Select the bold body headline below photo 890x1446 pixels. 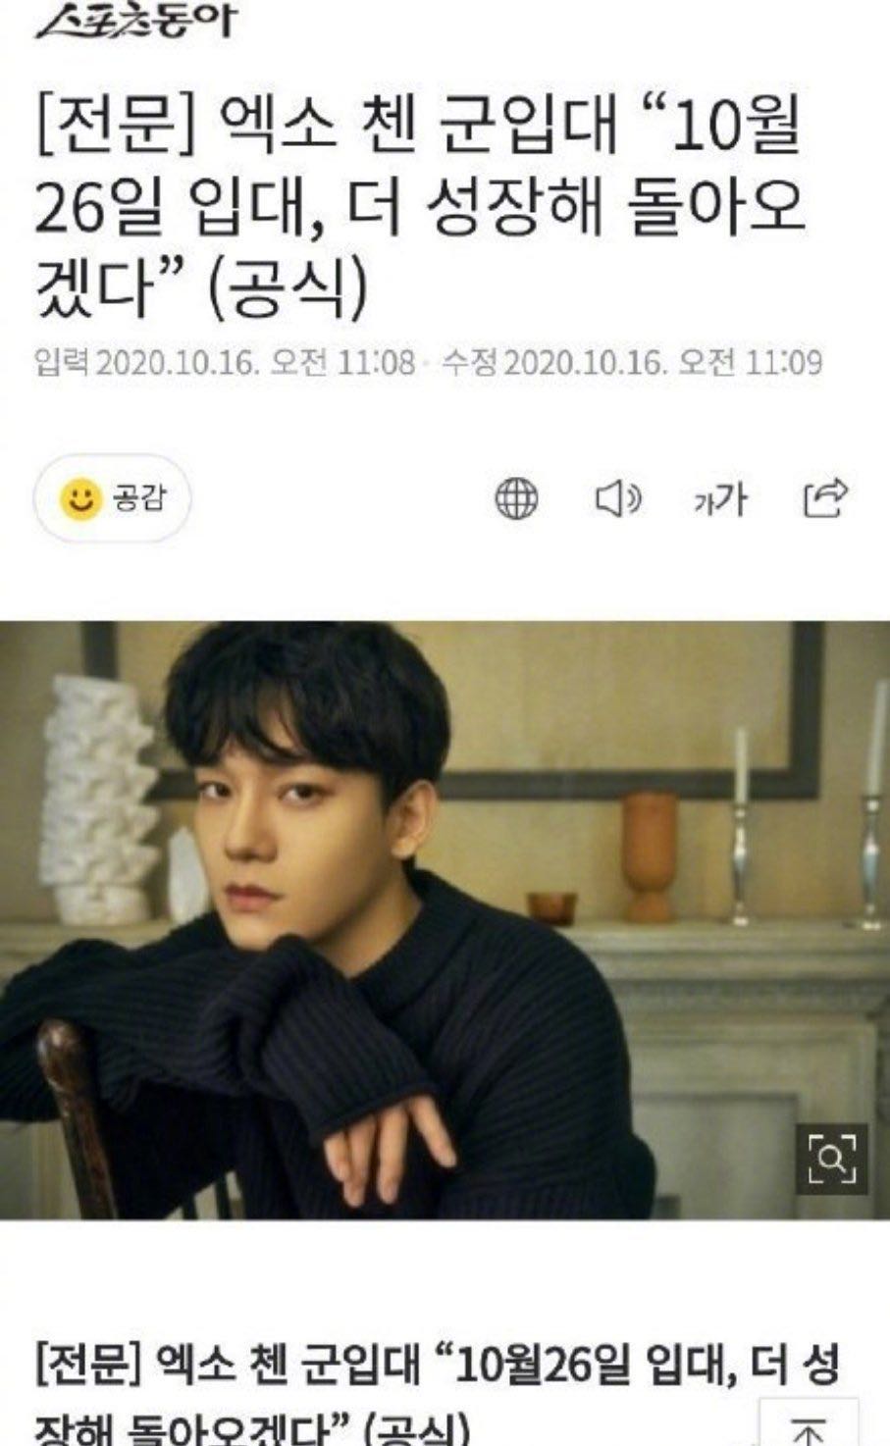click(438, 1394)
